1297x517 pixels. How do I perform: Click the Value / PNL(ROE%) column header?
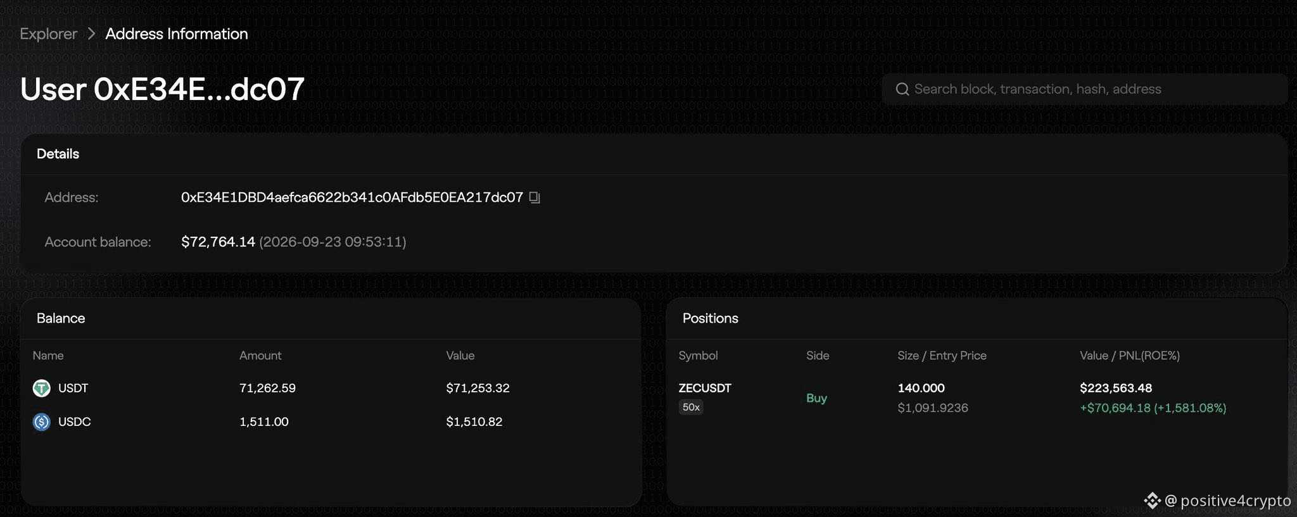pyautogui.click(x=1130, y=356)
